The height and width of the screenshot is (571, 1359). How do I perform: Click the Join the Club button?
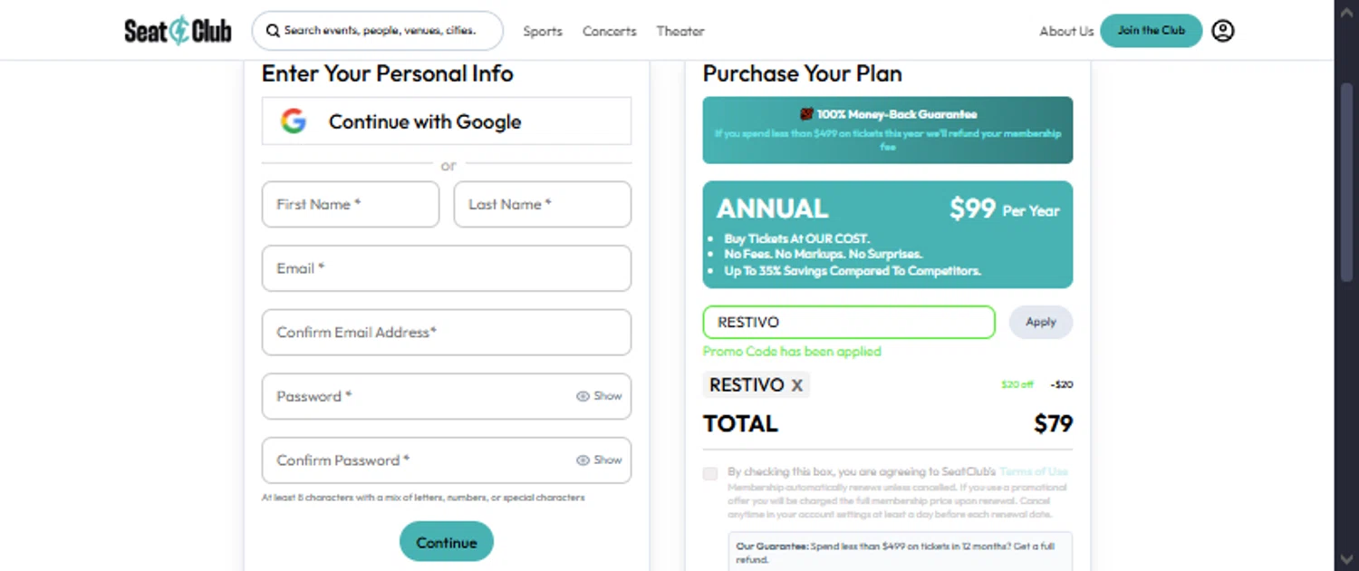pos(1151,31)
